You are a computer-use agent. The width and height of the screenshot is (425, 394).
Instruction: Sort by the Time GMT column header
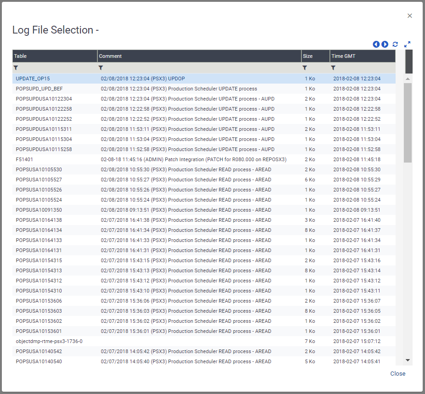363,56
